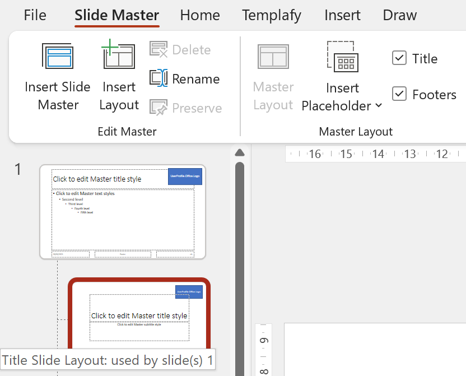
Task: Open the File menu
Action: tap(35, 15)
